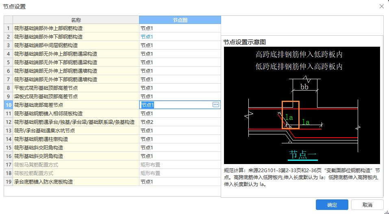The height and width of the screenshot is (214, 389).
Task: Click the green la value inside orange box
Action: [289, 117]
